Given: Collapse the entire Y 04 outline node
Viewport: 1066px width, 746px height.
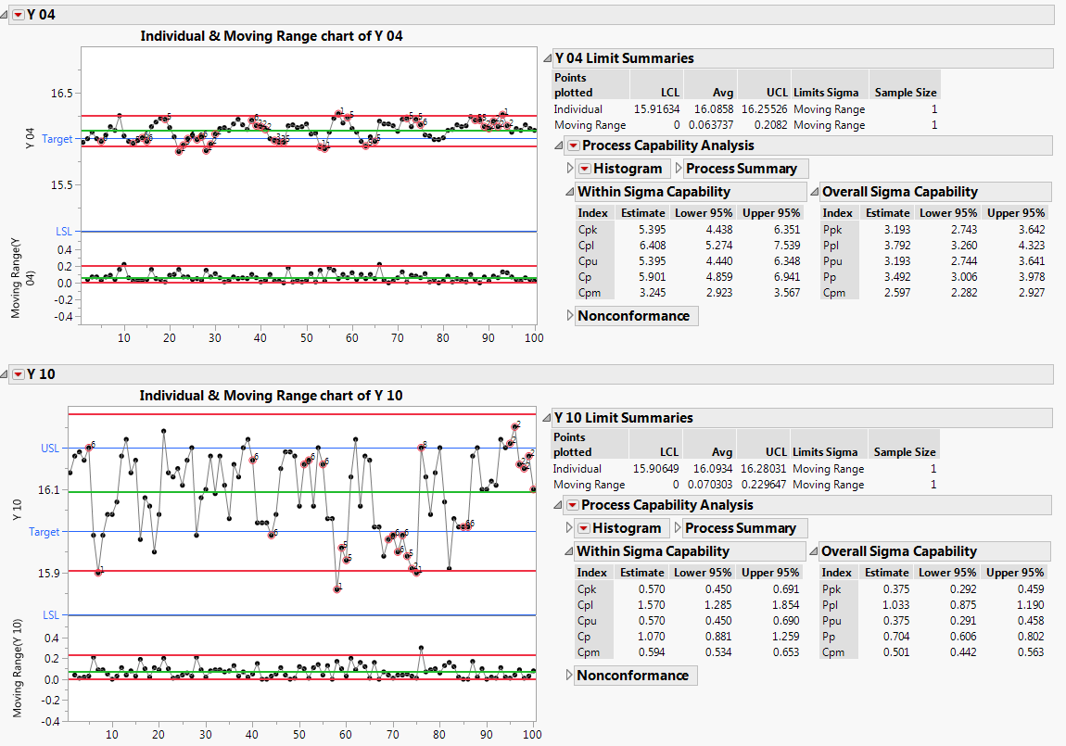Looking at the screenshot, I should [5, 14].
